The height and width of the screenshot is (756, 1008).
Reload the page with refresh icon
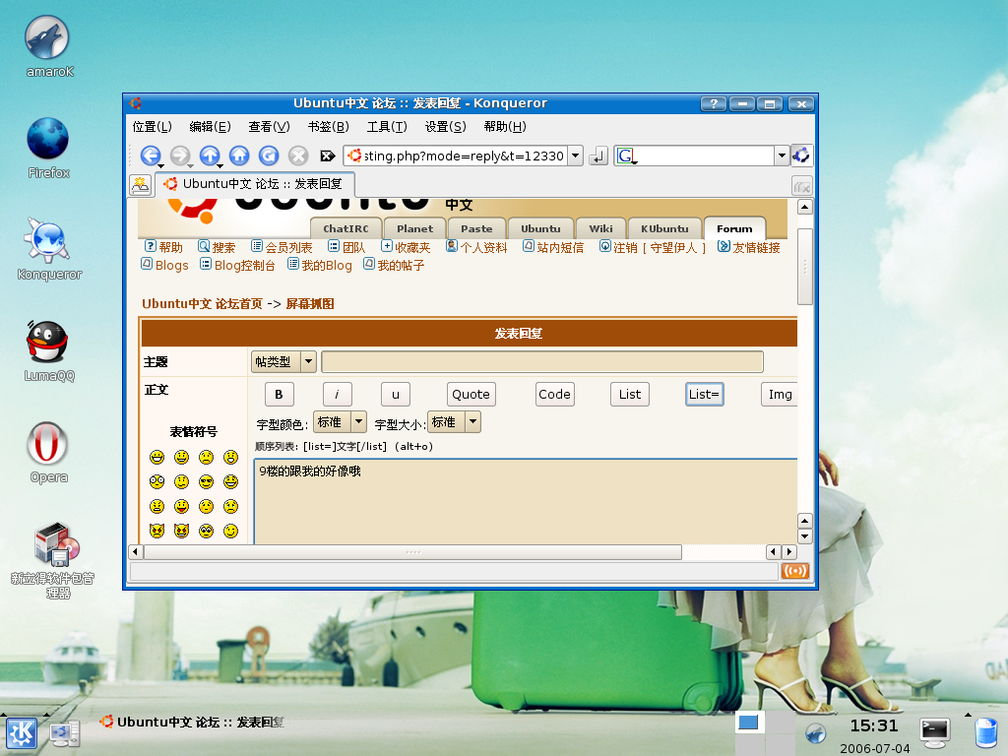point(269,156)
